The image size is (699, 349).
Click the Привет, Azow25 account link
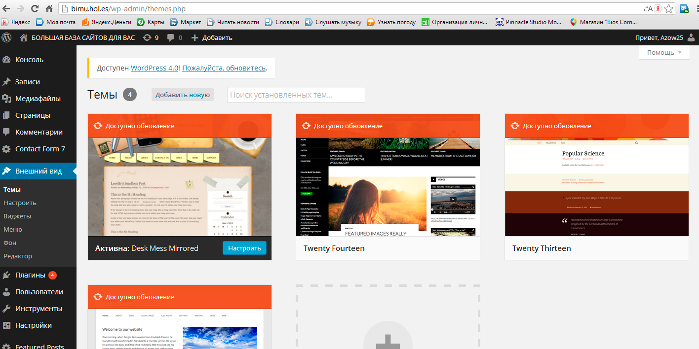pos(660,37)
